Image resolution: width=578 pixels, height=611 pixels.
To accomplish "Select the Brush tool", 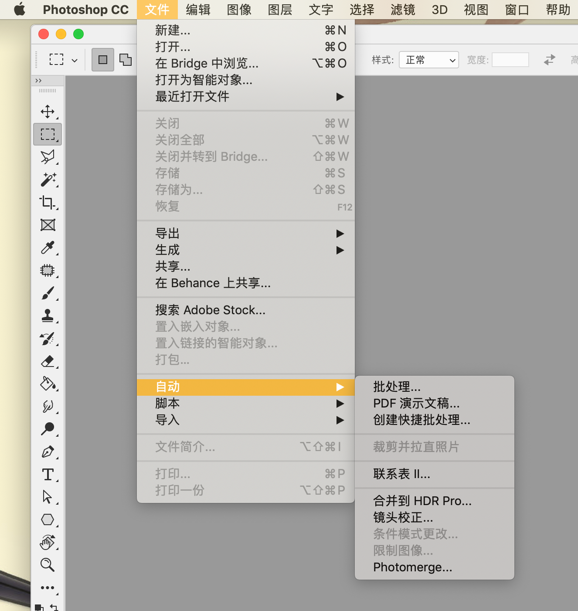I will coord(48,293).
